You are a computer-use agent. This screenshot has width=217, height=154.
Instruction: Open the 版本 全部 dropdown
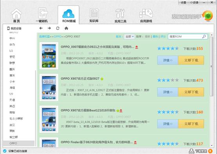pyautogui.click(x=129, y=36)
